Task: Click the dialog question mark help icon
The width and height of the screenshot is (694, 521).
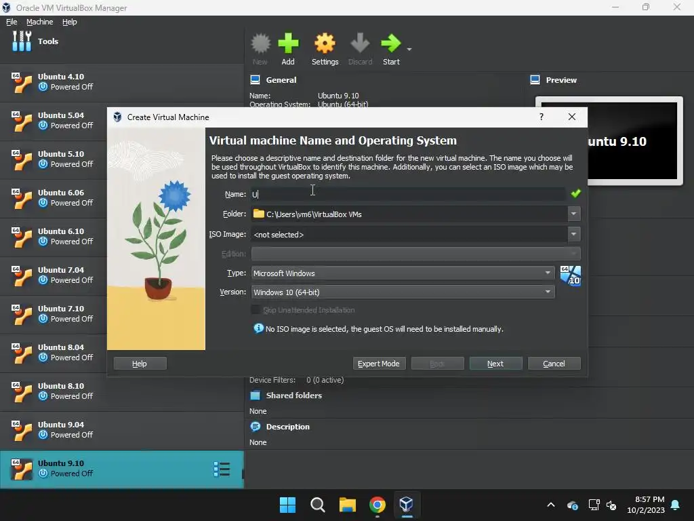Action: (542, 117)
